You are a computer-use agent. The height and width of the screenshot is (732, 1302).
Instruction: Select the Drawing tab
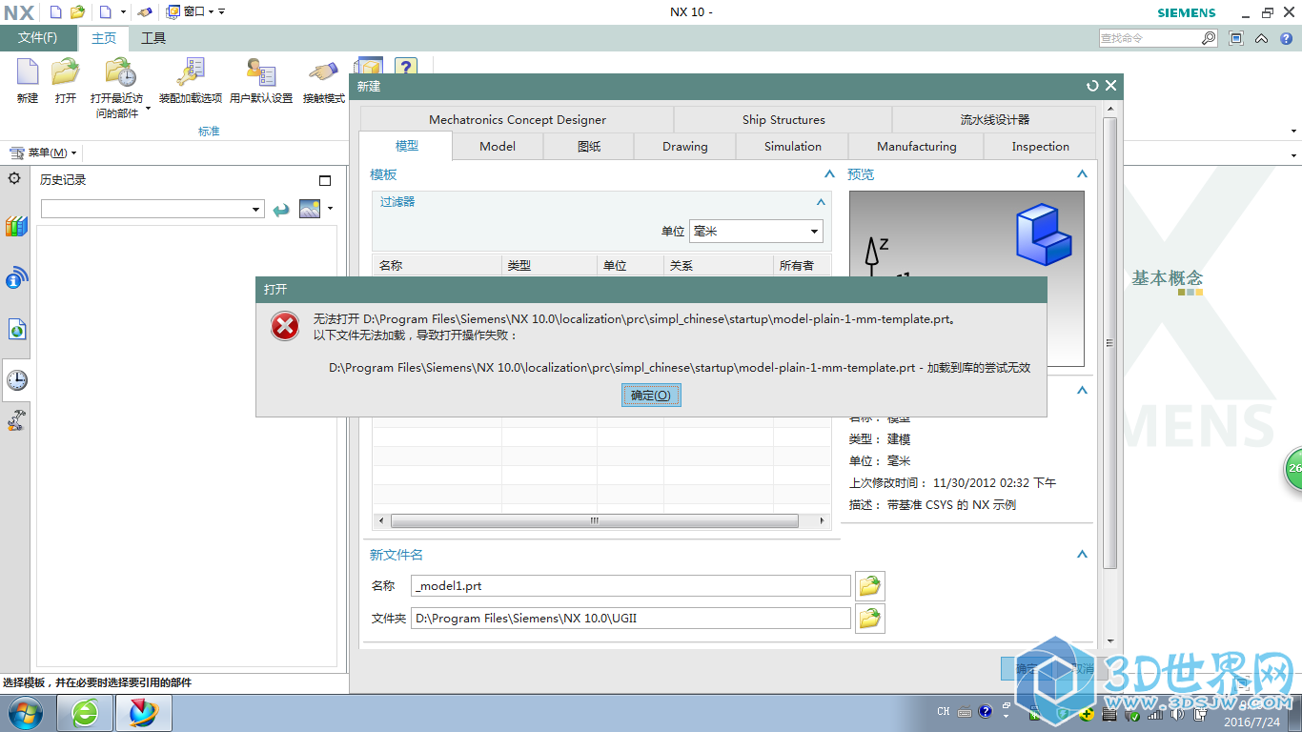[685, 146]
